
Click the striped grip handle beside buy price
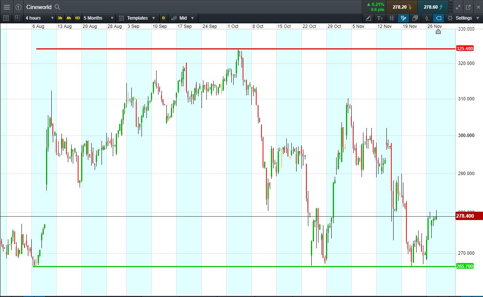click(x=451, y=7)
